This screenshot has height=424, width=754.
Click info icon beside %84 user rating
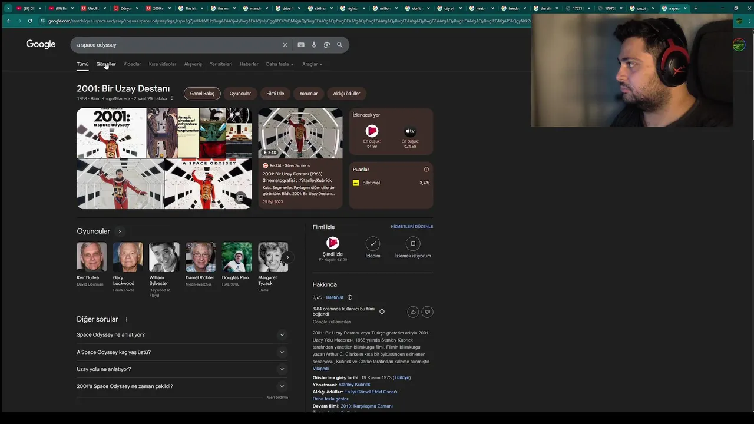click(382, 312)
